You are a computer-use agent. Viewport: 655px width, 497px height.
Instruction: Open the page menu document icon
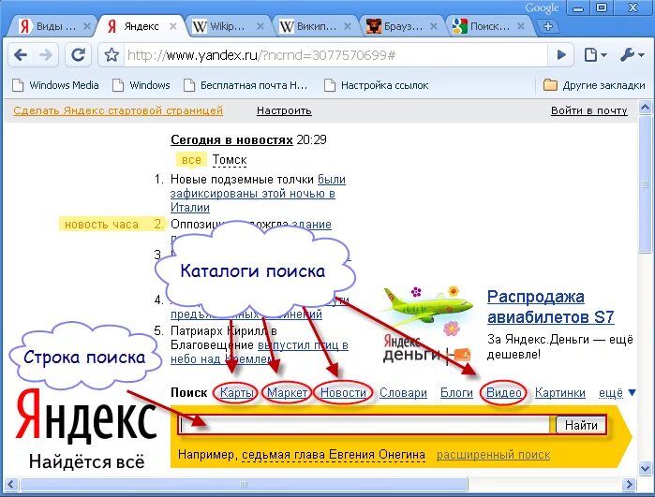(x=595, y=54)
